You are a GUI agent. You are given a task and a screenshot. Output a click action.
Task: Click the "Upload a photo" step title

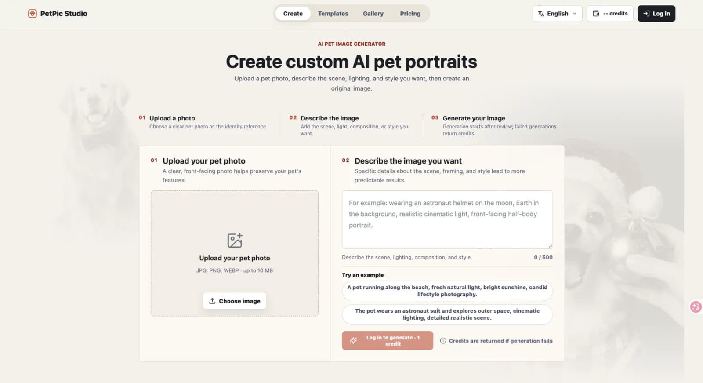click(x=172, y=118)
